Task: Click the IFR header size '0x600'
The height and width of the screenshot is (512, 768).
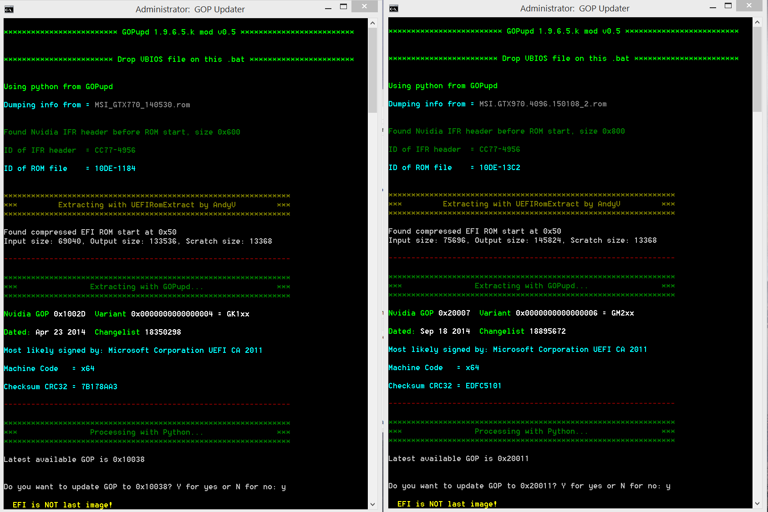Action: pyautogui.click(x=229, y=132)
